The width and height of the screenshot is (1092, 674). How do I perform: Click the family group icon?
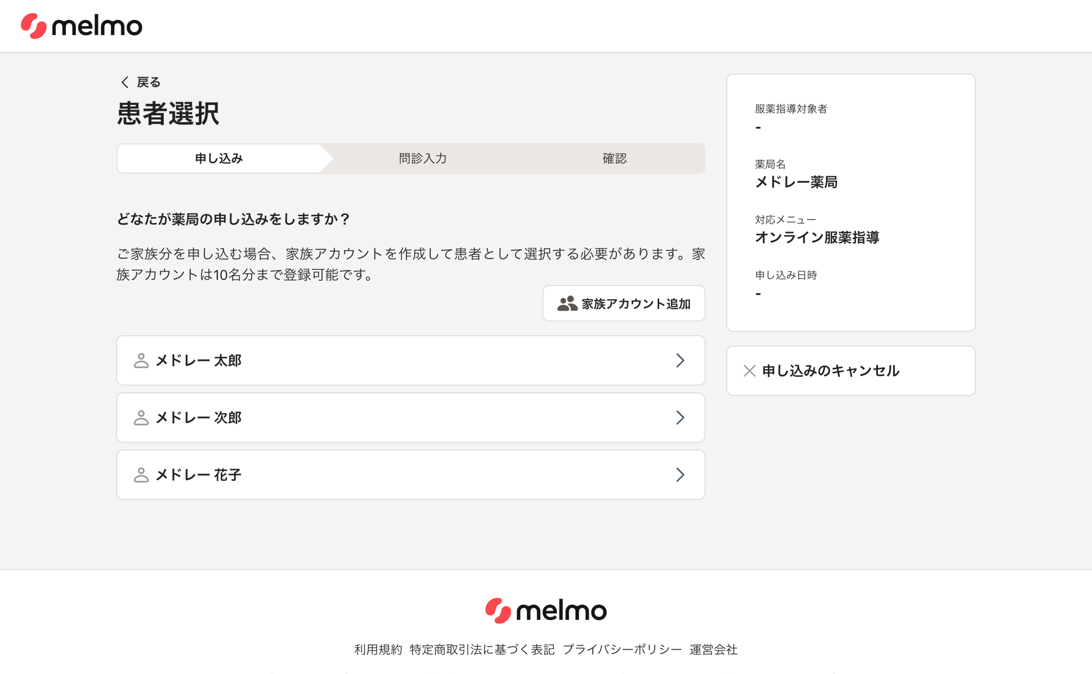pos(567,304)
